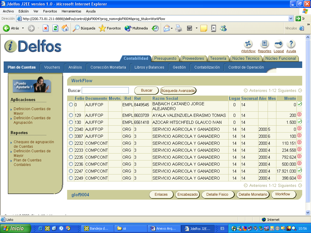Image resolution: width=311 pixels, height=233 pixels.
Task: Select radio button for folio 2249 row
Action: pos(71,178)
